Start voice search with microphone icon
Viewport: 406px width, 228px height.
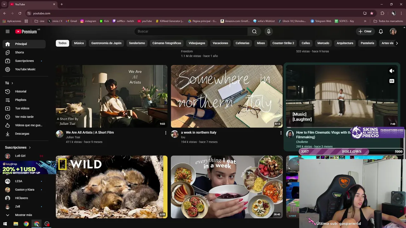tap(269, 31)
